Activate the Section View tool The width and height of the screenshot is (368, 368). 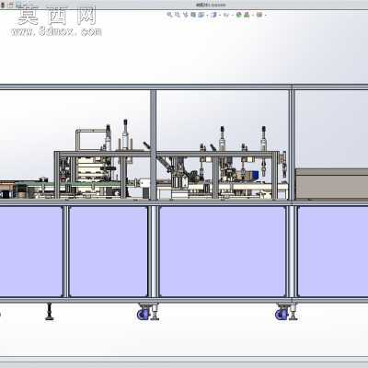coord(193,15)
